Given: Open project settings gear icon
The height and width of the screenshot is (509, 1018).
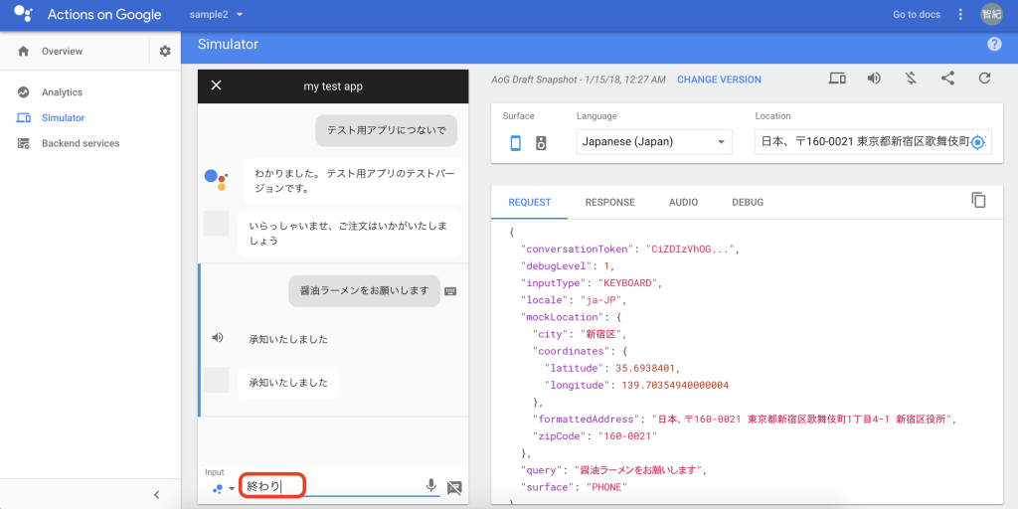Looking at the screenshot, I should click(x=166, y=52).
